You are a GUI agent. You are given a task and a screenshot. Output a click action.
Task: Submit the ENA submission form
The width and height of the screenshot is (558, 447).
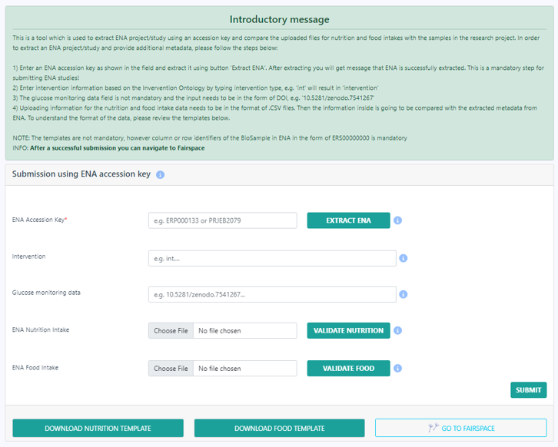coord(528,390)
